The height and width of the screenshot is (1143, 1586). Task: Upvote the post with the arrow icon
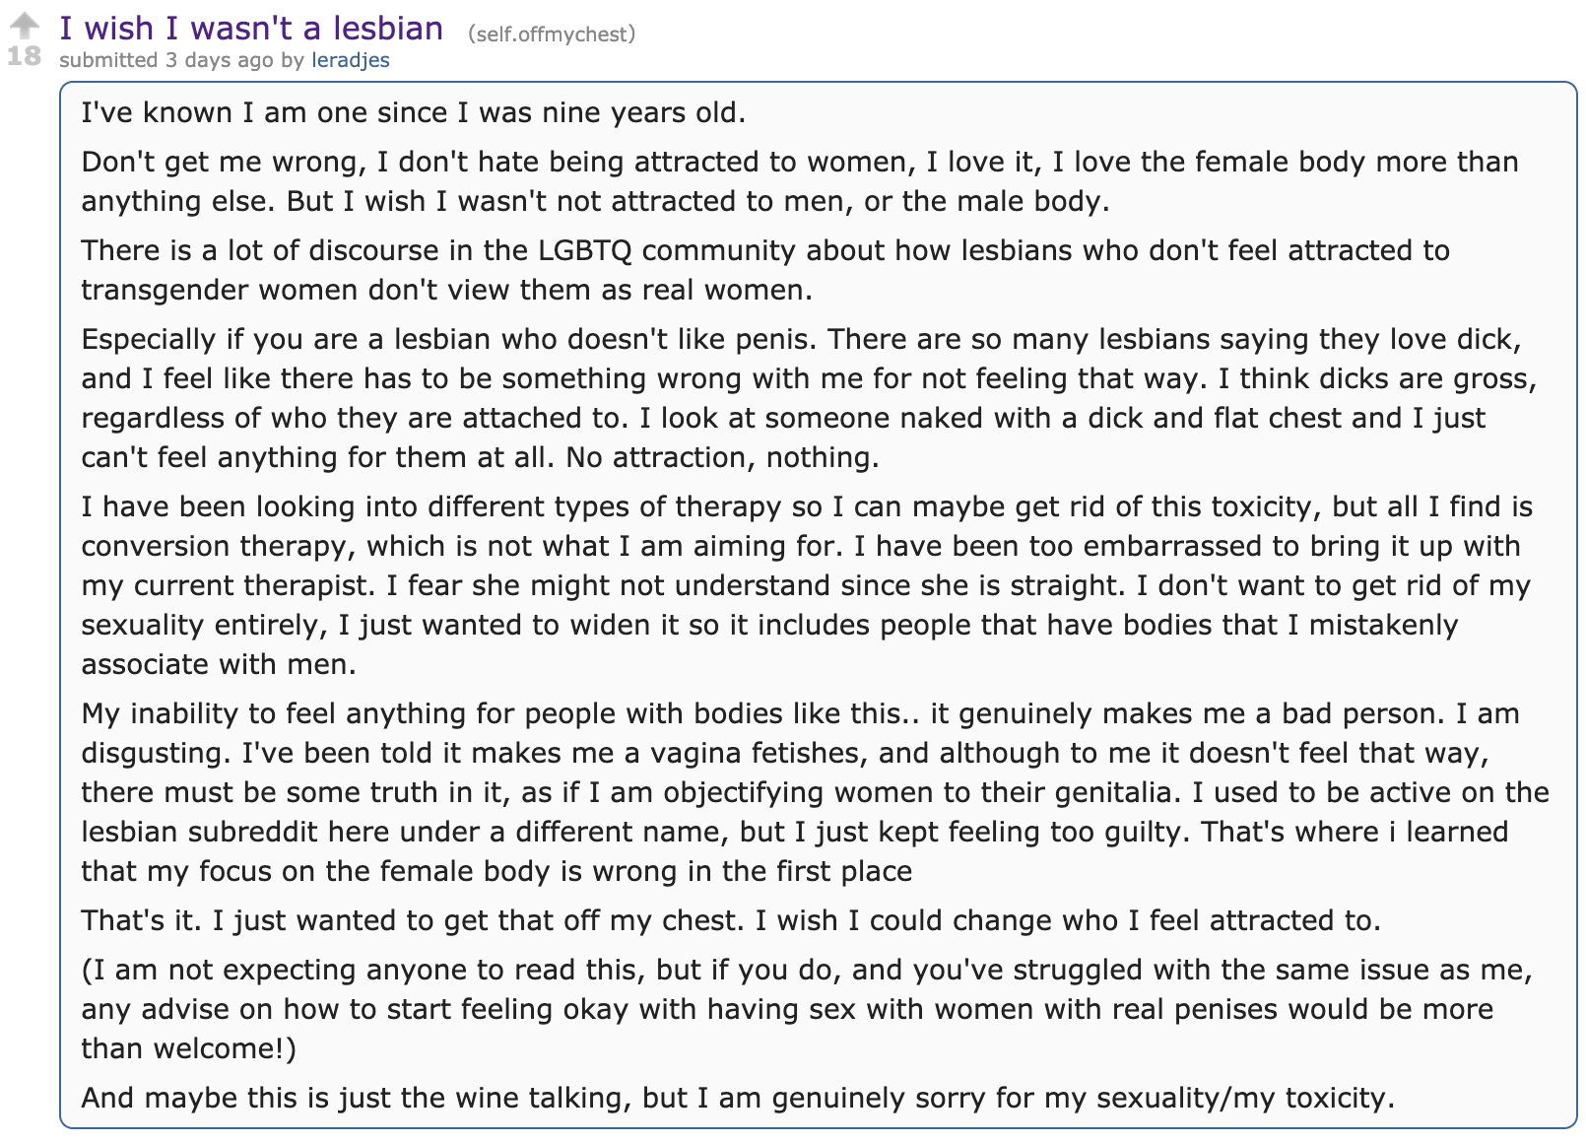(24, 26)
